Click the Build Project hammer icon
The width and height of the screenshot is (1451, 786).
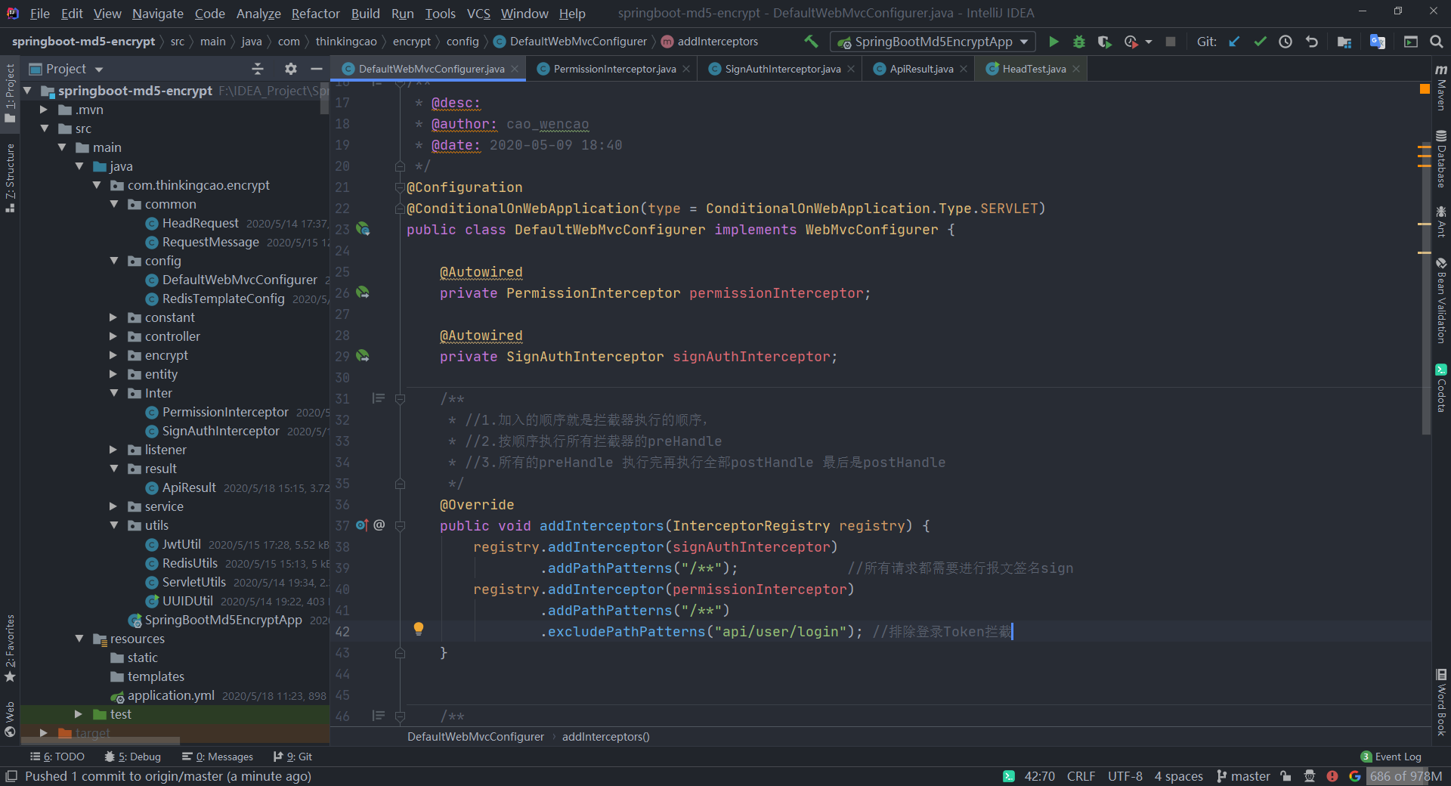click(811, 42)
